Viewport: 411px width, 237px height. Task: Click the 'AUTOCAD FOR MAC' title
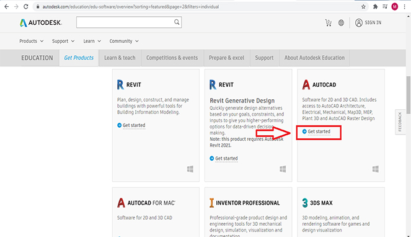pos(151,203)
